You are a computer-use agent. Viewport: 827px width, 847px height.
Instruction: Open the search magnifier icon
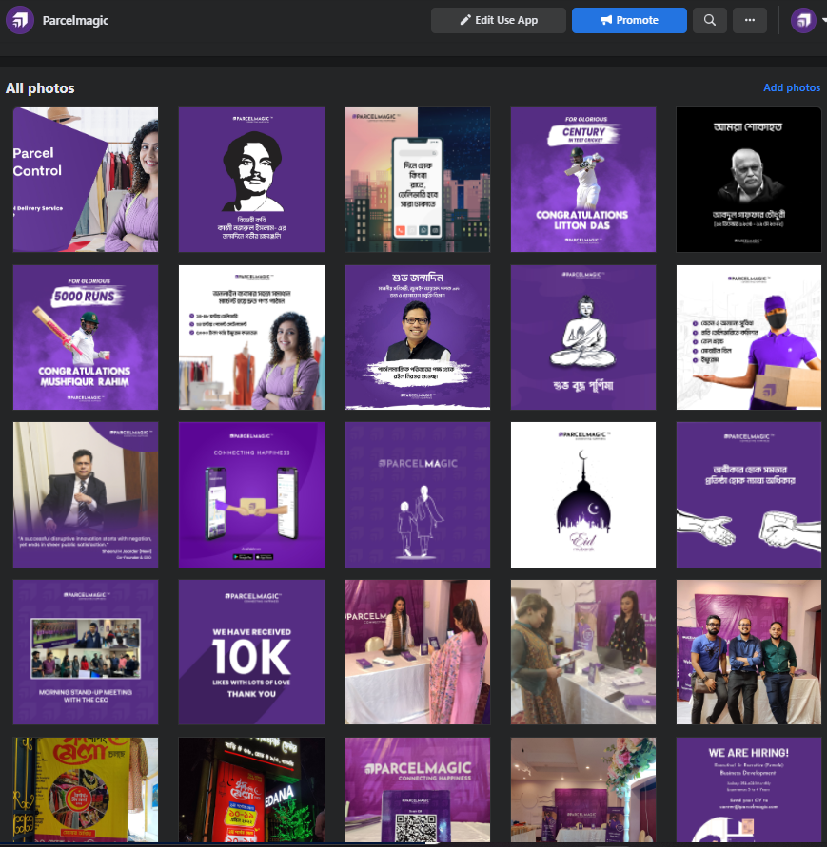click(x=710, y=20)
